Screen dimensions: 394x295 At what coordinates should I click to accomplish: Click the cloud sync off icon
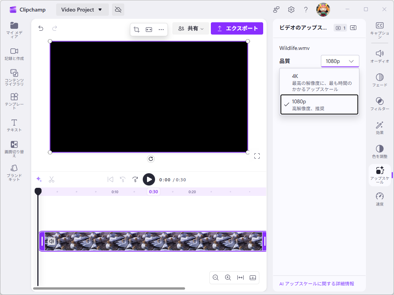(x=118, y=10)
